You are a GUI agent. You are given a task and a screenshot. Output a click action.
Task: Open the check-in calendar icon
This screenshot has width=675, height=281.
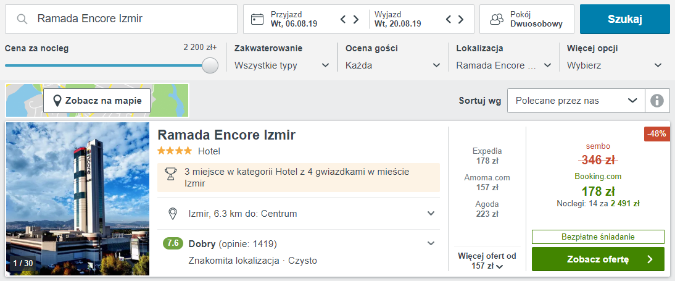(x=257, y=19)
